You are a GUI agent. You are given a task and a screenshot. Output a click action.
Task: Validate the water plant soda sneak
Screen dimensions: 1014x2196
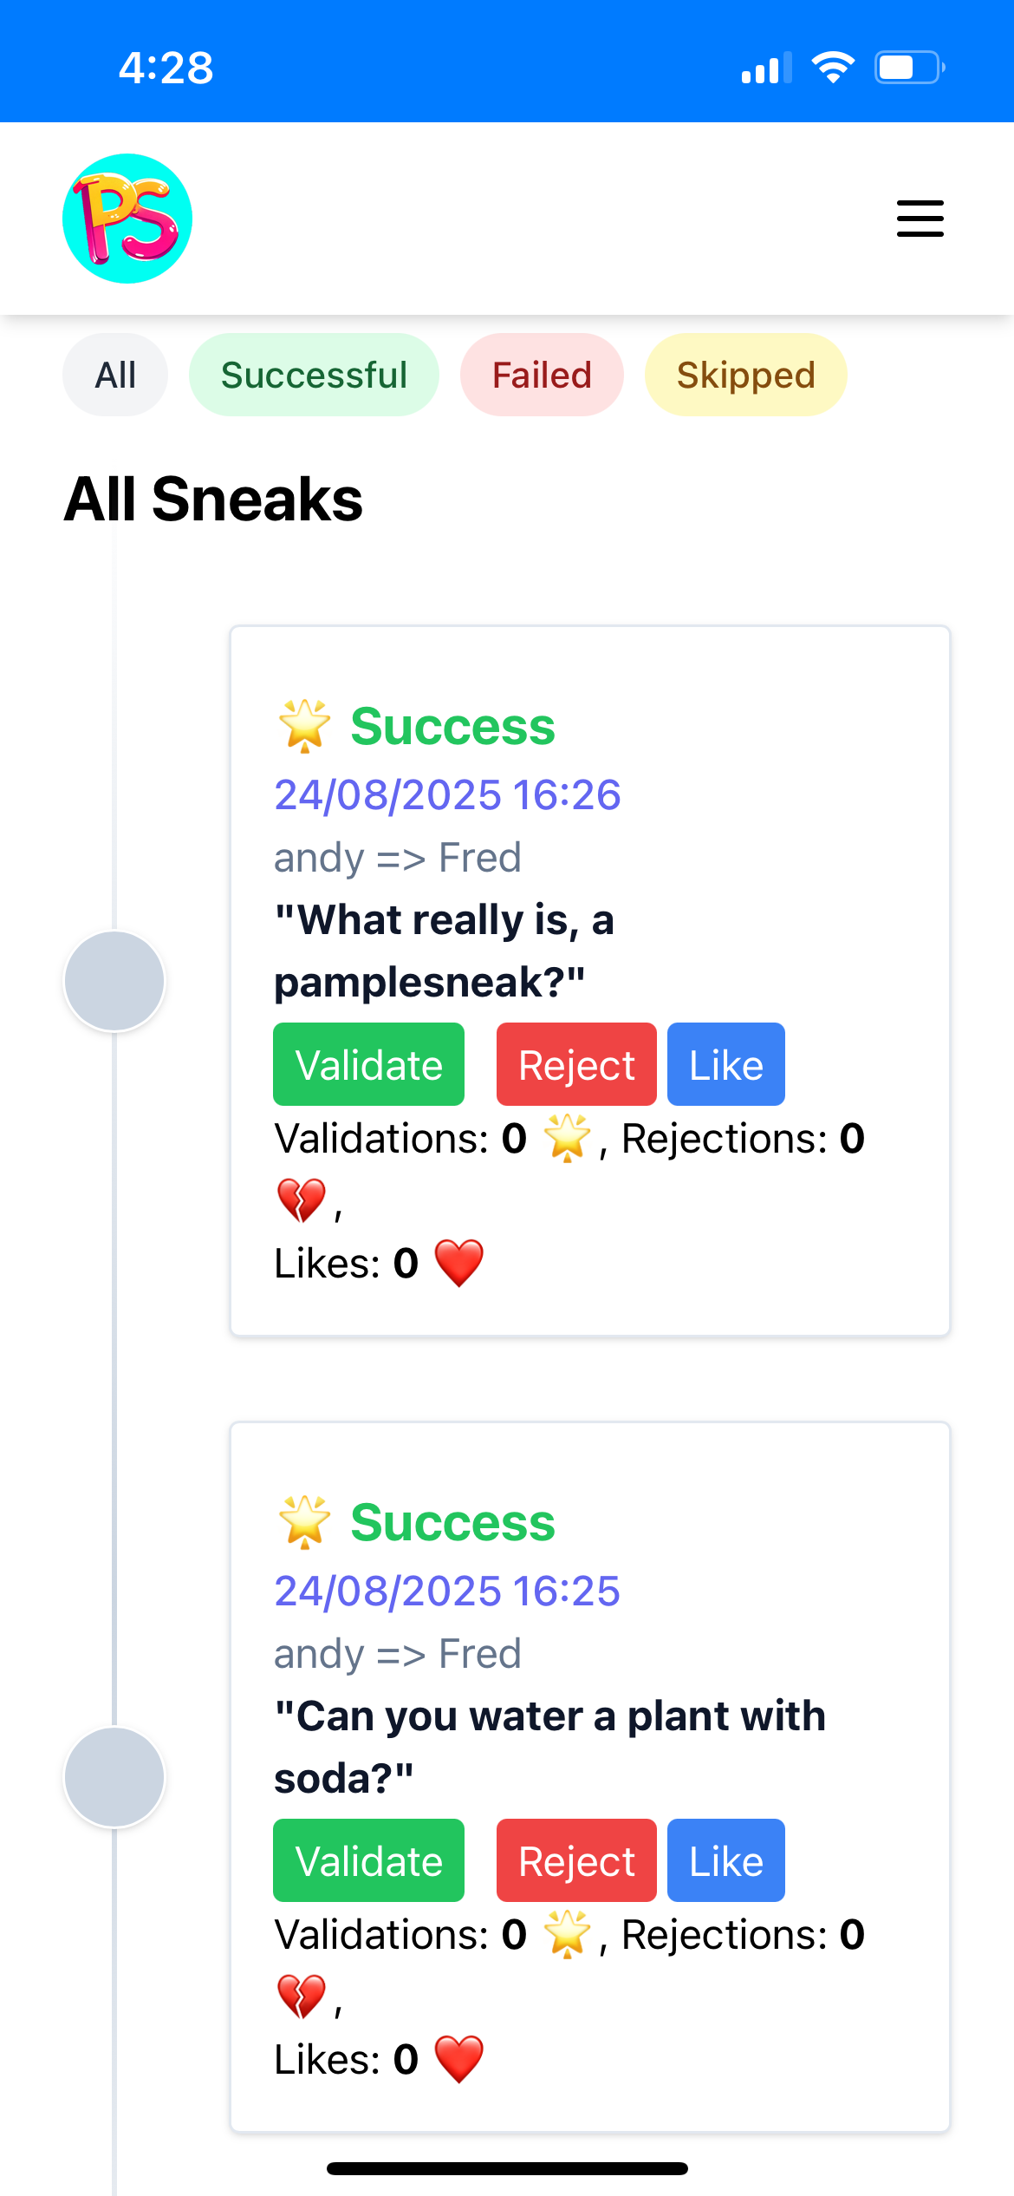(368, 1861)
